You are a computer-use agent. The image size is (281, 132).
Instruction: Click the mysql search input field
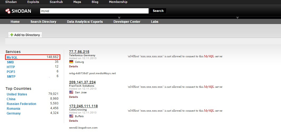click(94, 11)
